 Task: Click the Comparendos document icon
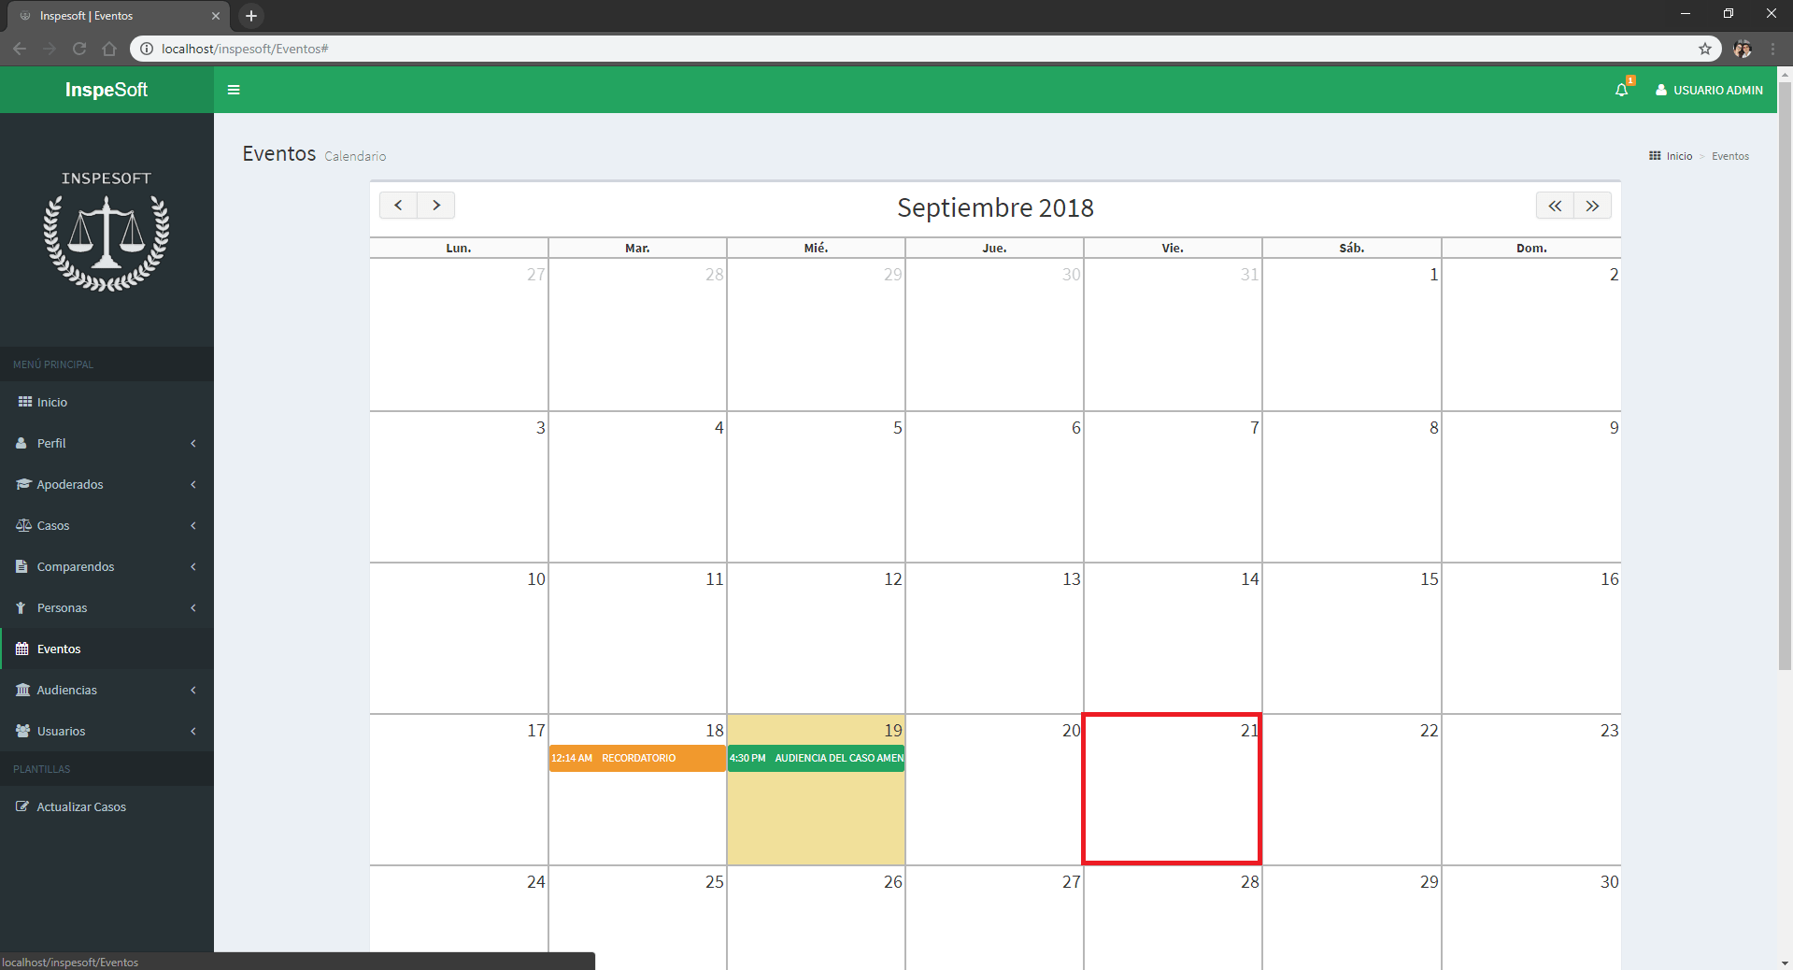click(21, 566)
